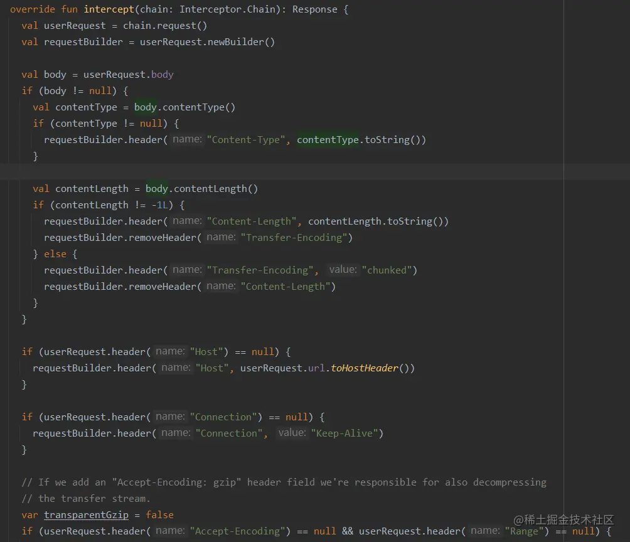Click the "Content-Length" string in header call
This screenshot has width=630, height=542.
[252, 221]
